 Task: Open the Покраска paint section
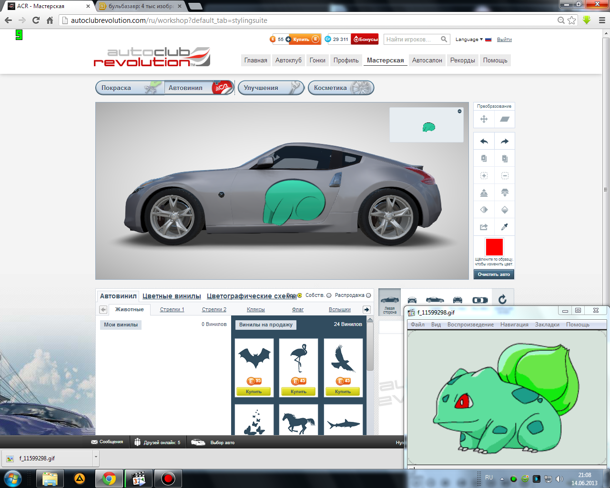130,88
